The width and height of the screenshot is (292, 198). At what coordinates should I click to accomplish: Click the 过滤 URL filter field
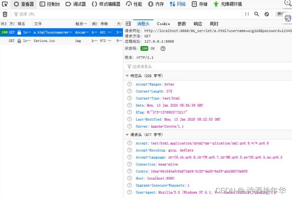(127, 14)
